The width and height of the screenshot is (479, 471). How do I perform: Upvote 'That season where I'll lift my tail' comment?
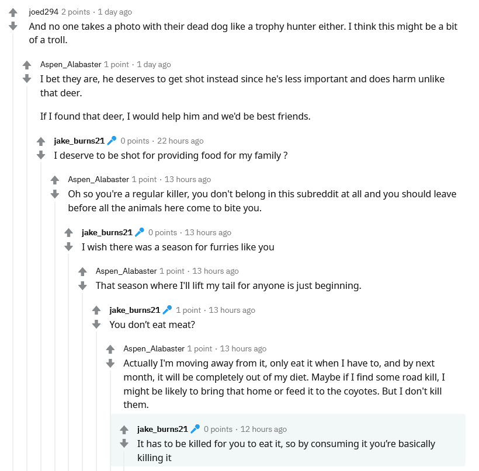pyautogui.click(x=82, y=271)
